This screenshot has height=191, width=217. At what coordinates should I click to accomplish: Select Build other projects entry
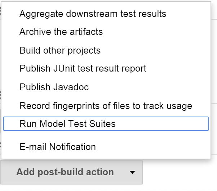pyautogui.click(x=60, y=50)
